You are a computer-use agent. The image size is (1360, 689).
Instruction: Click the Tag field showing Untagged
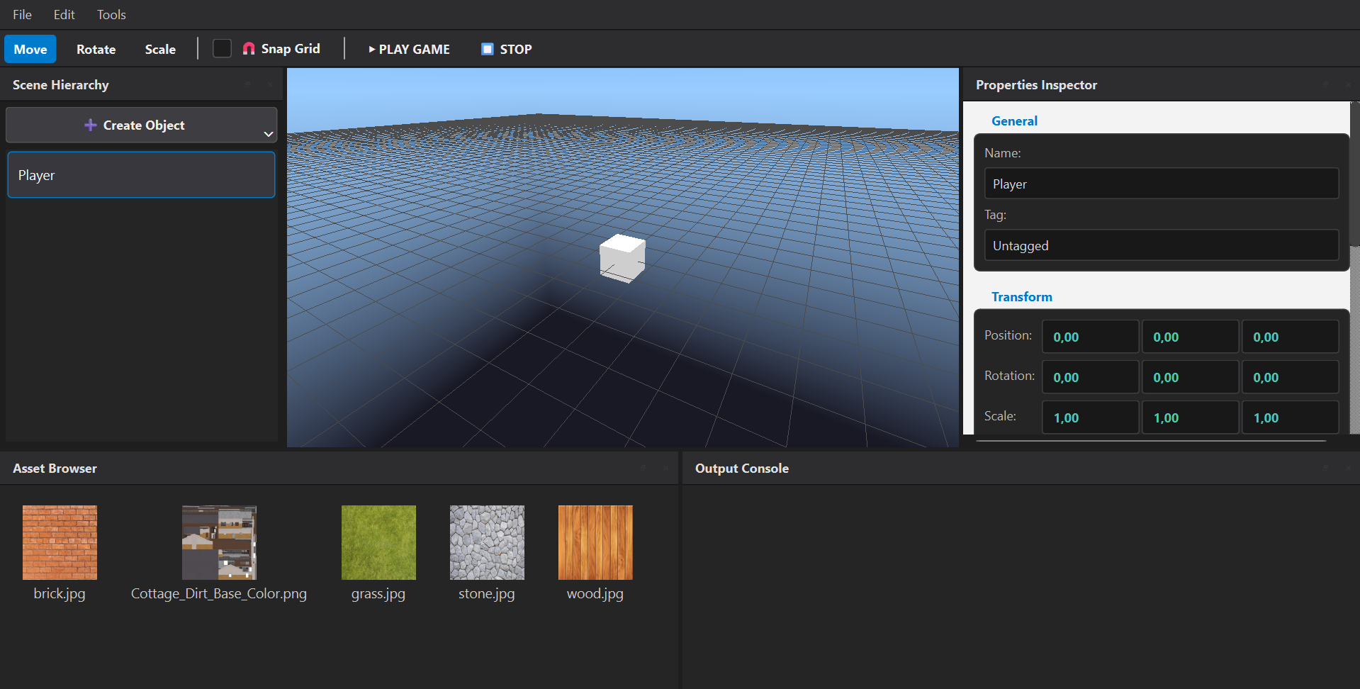pyautogui.click(x=1160, y=245)
